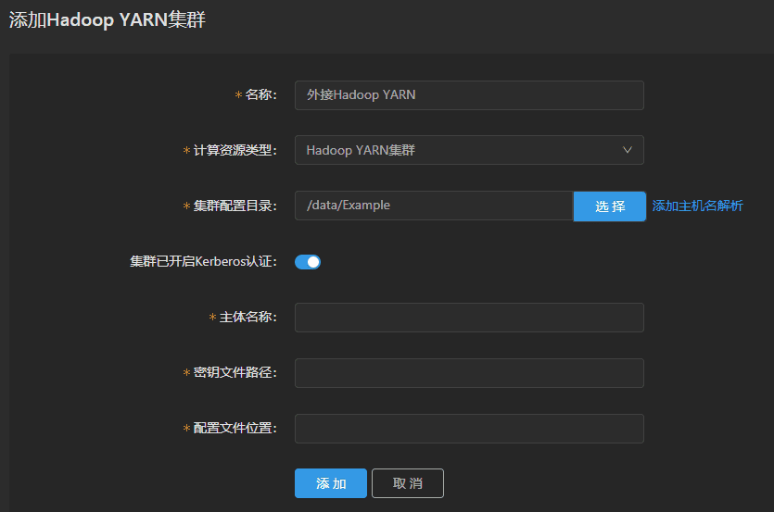Click the empty 主体名称 input field

pyautogui.click(x=468, y=318)
